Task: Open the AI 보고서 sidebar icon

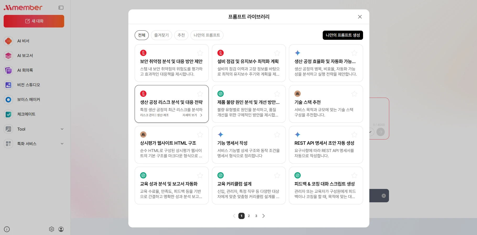Action: [8, 56]
